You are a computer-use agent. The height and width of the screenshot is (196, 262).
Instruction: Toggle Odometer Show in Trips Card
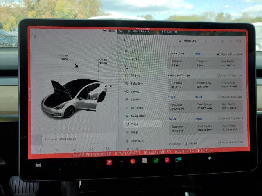click(219, 142)
